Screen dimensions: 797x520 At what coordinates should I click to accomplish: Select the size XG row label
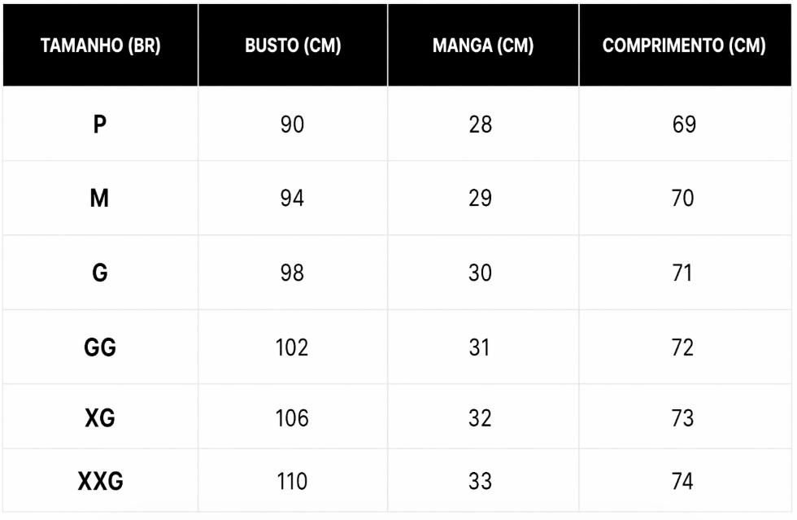100,418
